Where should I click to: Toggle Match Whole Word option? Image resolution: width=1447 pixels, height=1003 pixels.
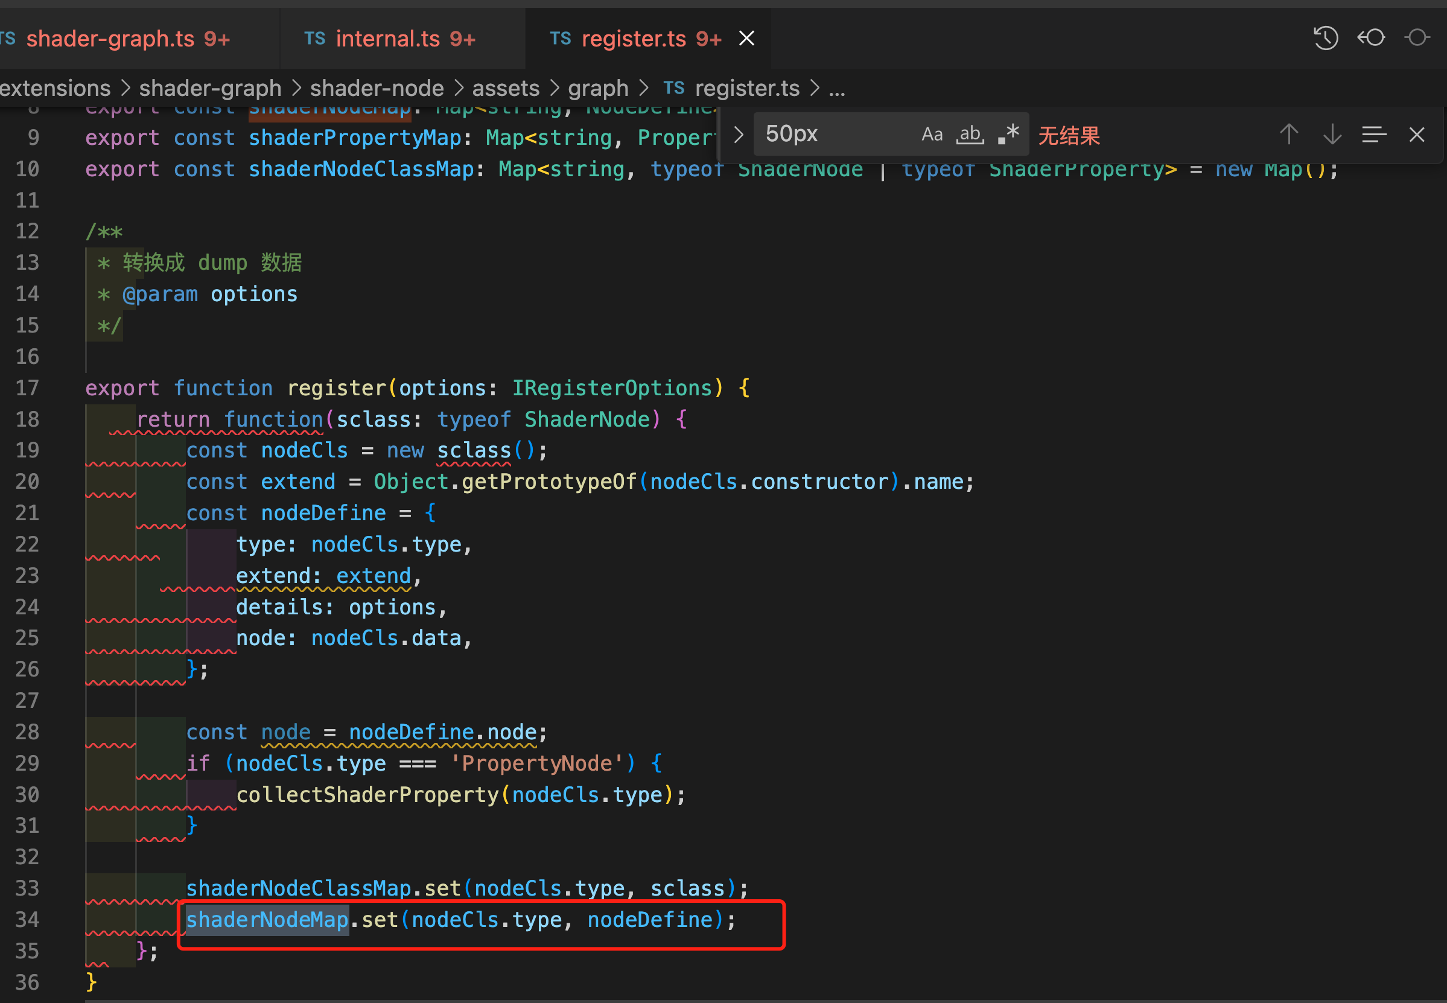pyautogui.click(x=970, y=135)
